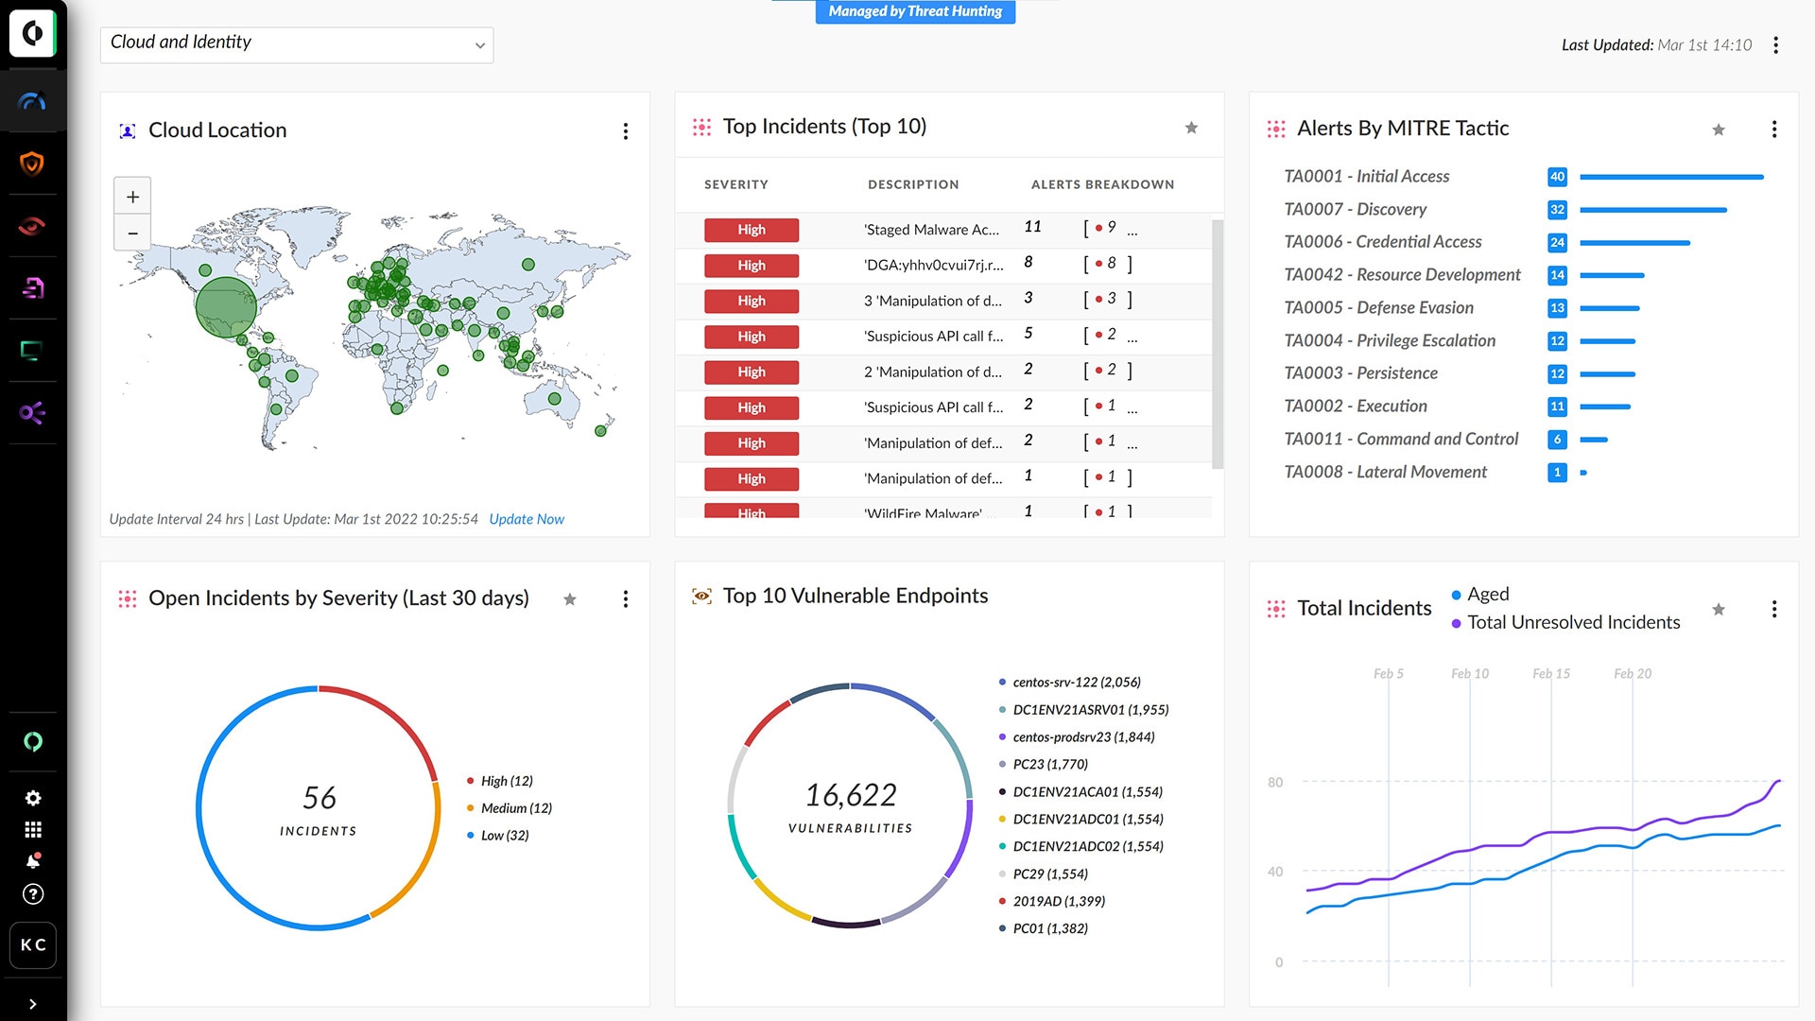Toggle Medium severity in Open Incidents chart
Viewport: 1815px width, 1021px height.
pyautogui.click(x=516, y=808)
